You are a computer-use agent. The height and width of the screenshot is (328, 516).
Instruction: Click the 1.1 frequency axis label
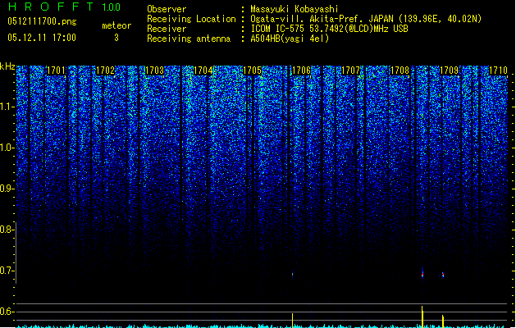(x=7, y=107)
